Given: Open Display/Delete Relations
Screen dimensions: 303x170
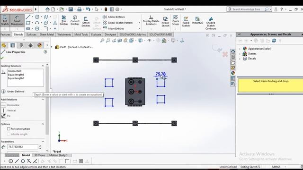Looking at the screenshot, I should [151, 20].
